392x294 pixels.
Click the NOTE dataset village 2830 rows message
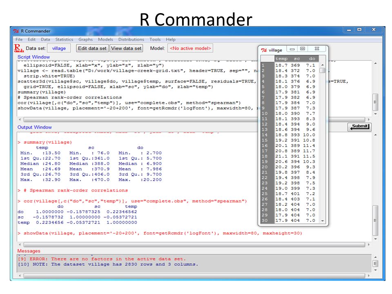pyautogui.click(x=108, y=265)
